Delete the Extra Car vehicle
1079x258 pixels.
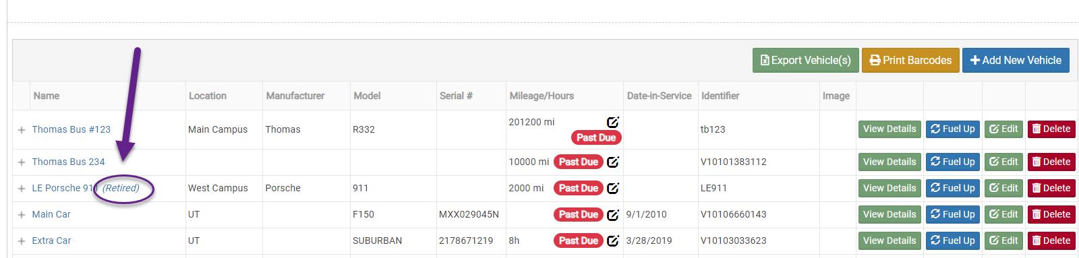coord(1051,240)
